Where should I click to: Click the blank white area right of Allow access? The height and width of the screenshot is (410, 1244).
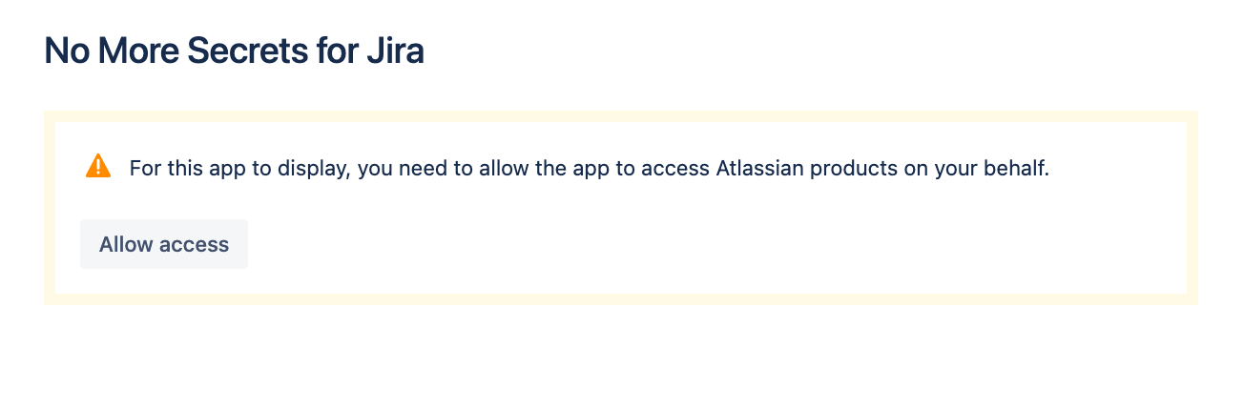pos(668,245)
